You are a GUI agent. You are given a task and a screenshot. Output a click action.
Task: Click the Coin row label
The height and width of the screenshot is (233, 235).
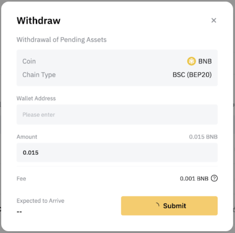coord(29,61)
